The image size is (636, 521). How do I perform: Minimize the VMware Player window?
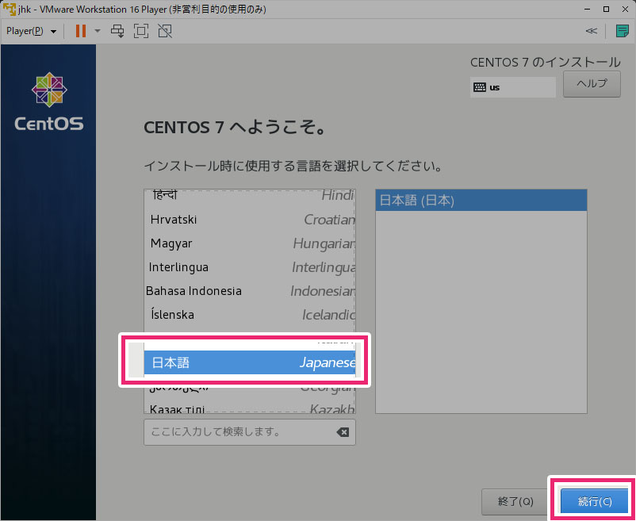coord(587,9)
